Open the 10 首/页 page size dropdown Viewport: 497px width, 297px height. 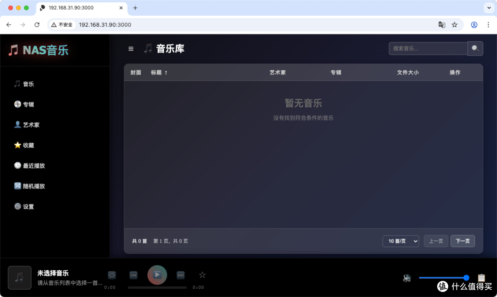[x=401, y=241]
